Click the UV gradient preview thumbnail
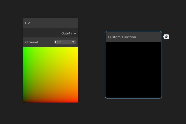 coord(51,75)
